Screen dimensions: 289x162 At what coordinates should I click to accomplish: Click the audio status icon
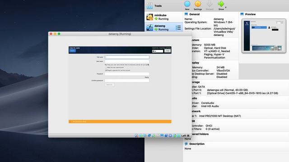pyautogui.click(x=145, y=135)
